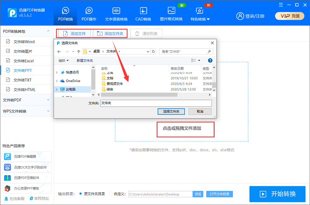
Task: Close the 选择文件夹 dialog
Action: [212, 43]
